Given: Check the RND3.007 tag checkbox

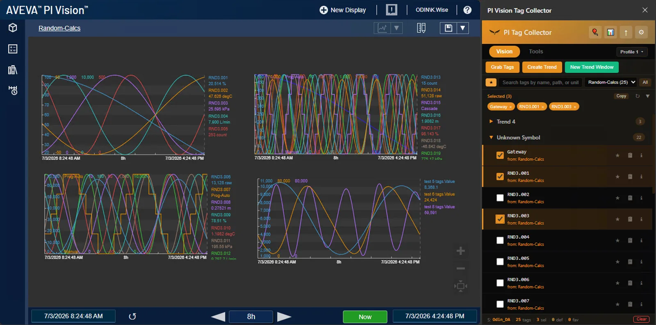Looking at the screenshot, I should (x=500, y=305).
